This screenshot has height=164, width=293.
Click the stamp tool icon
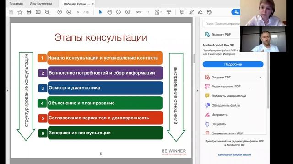[209, 12]
